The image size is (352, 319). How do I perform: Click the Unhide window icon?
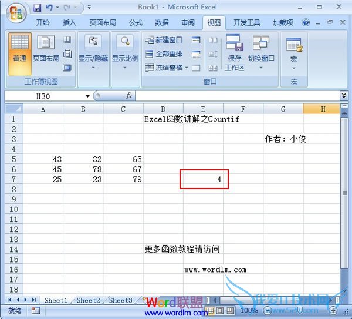(196, 68)
